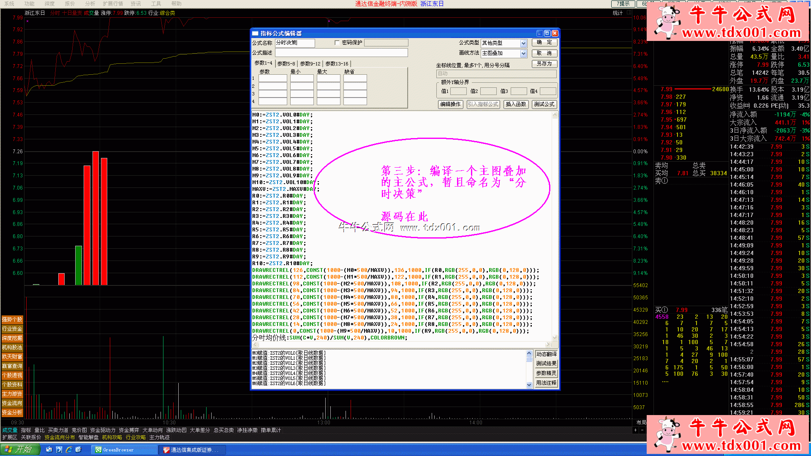Click the 资金分析 sidebar button
Image resolution: width=811 pixels, height=456 pixels.
12,413
